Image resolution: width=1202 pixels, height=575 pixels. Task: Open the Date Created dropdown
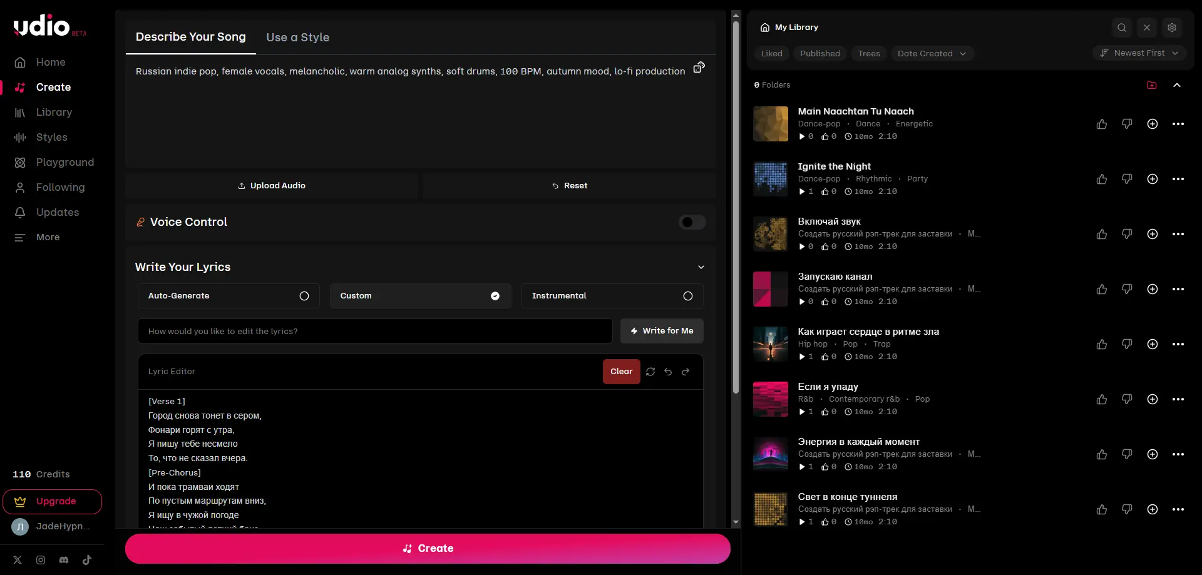(x=932, y=54)
